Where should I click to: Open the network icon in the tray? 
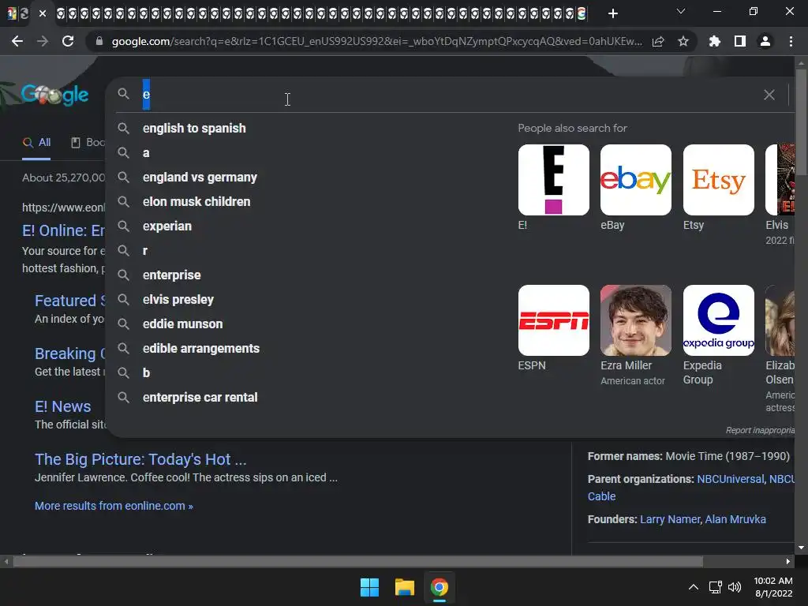click(x=715, y=587)
